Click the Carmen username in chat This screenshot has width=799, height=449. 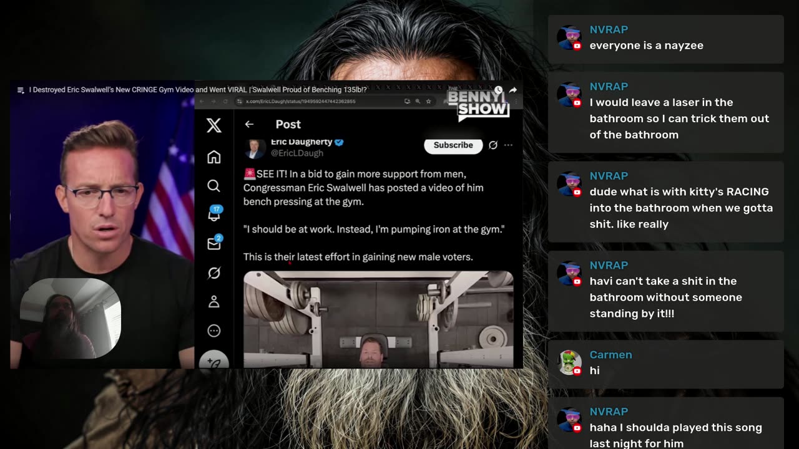[x=610, y=354]
